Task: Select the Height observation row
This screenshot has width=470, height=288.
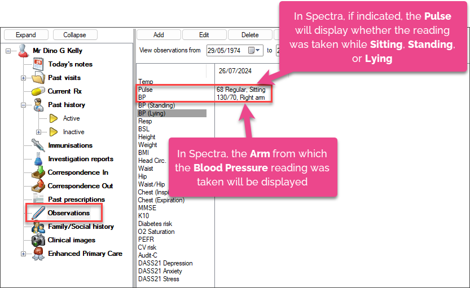Action: point(147,137)
